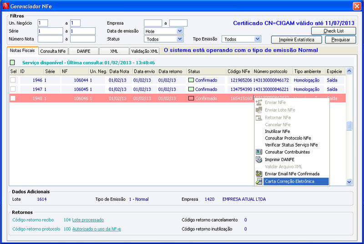This screenshot has width=364, height=244.
Task: Focus the second Série input field
Action: point(83,31)
